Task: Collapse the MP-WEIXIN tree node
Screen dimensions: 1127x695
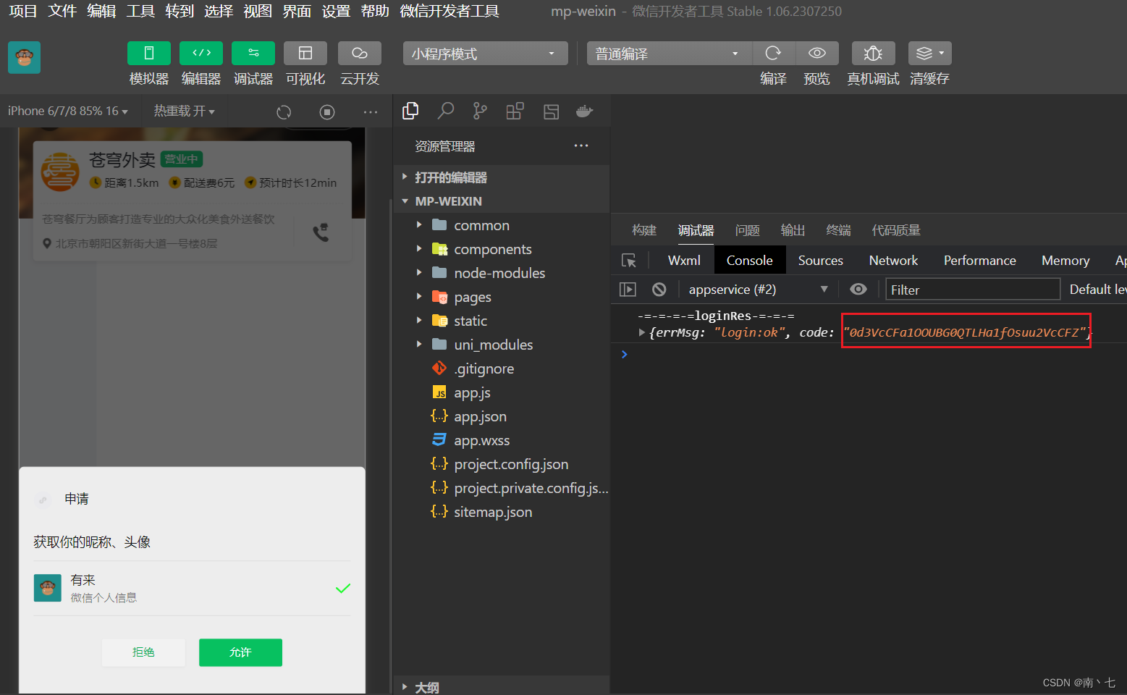Action: click(x=405, y=201)
